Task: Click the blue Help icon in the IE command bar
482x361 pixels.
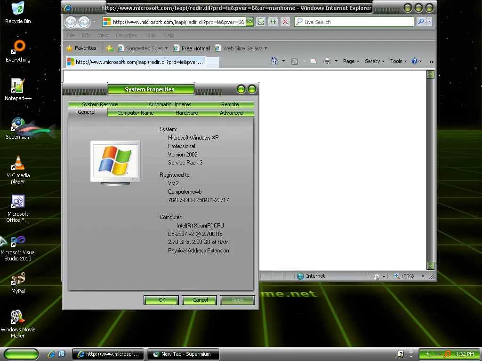Action: click(x=415, y=61)
